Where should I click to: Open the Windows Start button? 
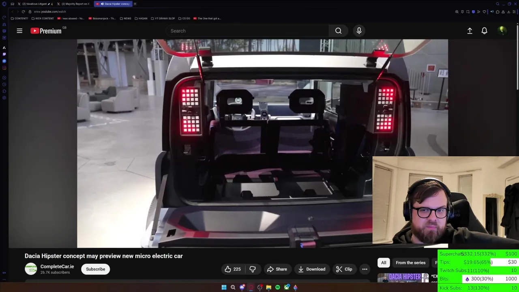[x=224, y=288]
